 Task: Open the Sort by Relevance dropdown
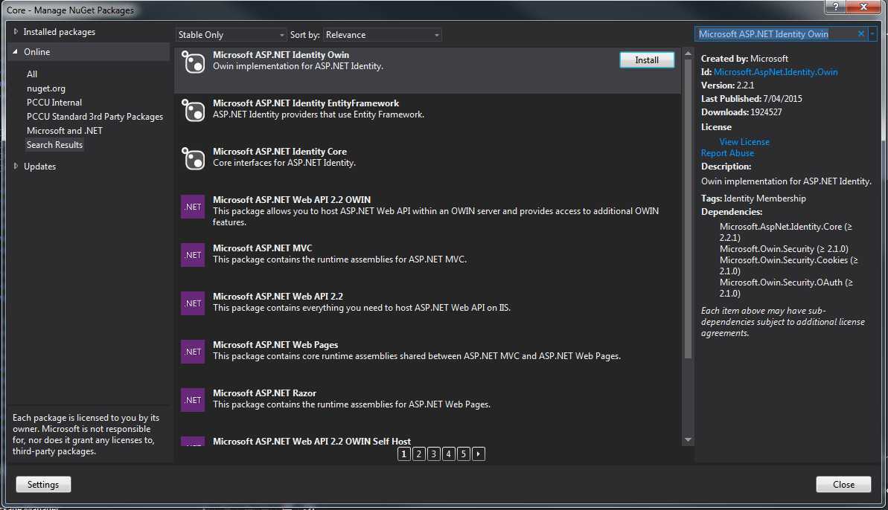pos(383,34)
